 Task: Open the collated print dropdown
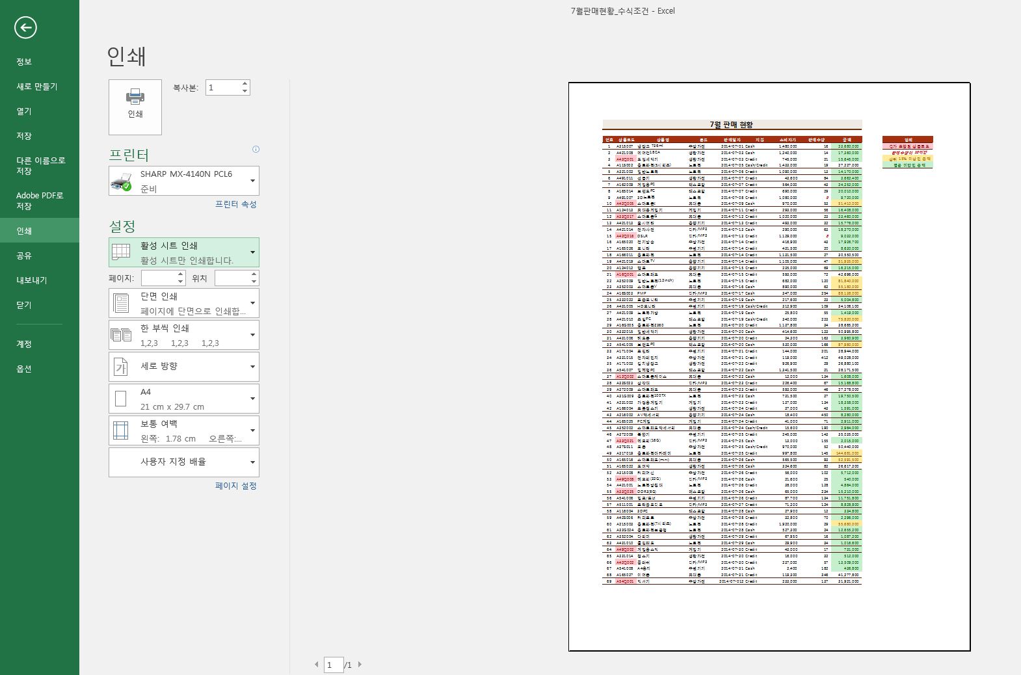click(x=184, y=335)
